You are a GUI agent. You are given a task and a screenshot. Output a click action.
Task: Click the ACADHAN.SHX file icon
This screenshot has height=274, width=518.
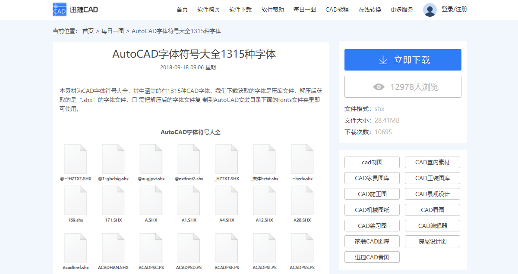click(113, 248)
